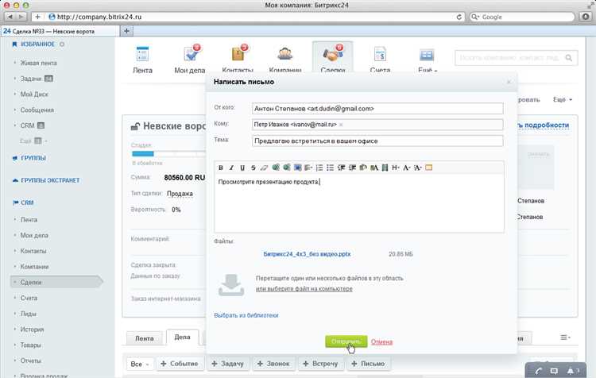Click the Тема subject field
The image size is (596, 378).
[377, 141]
